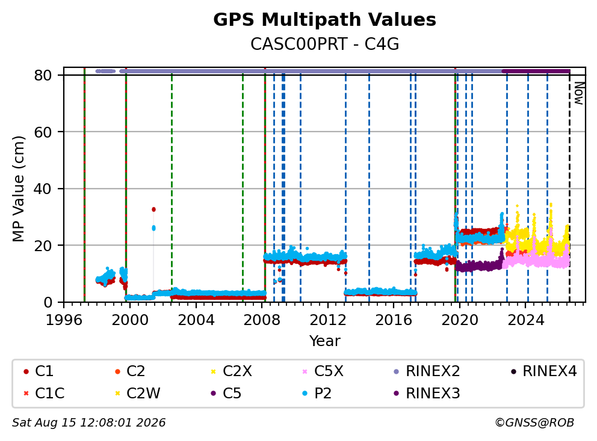Click the C2X legend entry

[231, 371]
